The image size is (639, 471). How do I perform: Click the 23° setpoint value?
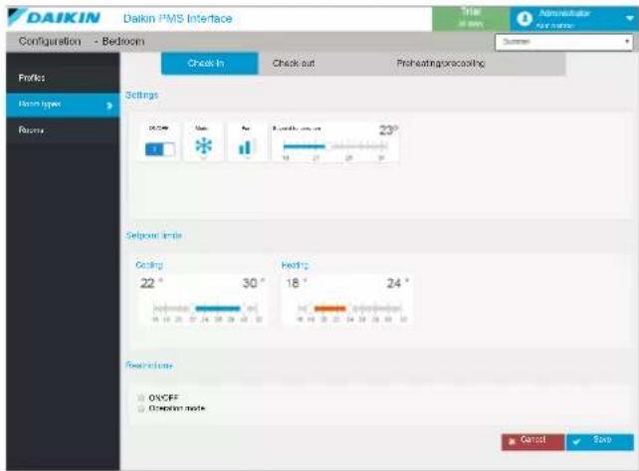point(388,130)
